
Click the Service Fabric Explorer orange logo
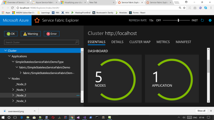37,20
